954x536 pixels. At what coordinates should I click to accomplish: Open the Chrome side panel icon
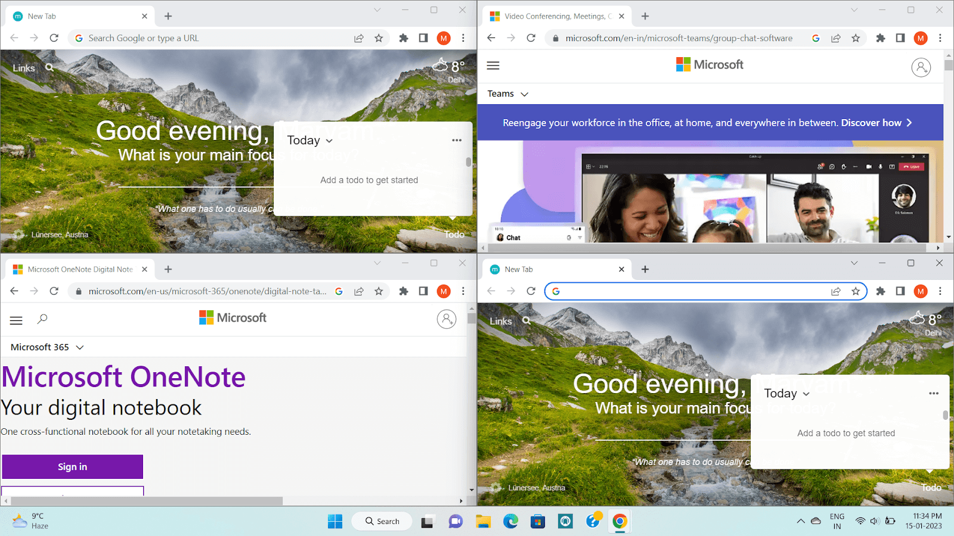coord(423,38)
